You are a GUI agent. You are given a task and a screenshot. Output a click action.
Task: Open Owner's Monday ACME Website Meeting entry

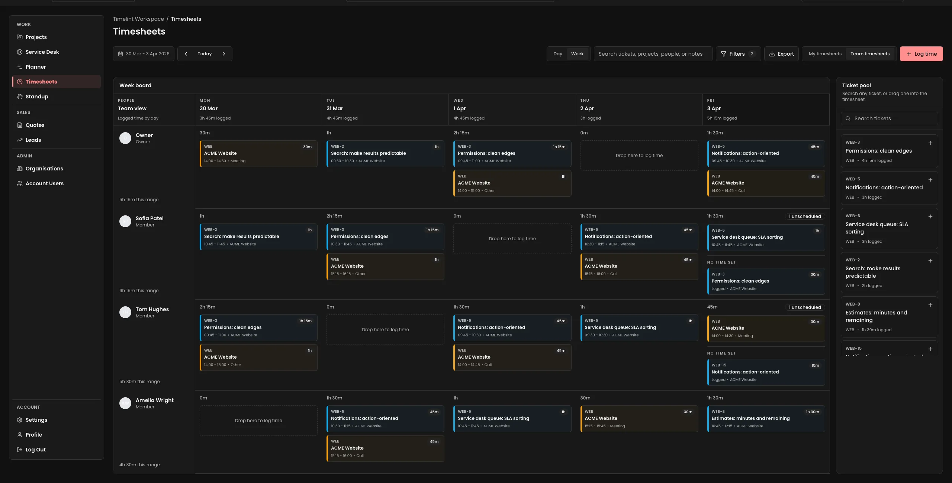(x=258, y=154)
